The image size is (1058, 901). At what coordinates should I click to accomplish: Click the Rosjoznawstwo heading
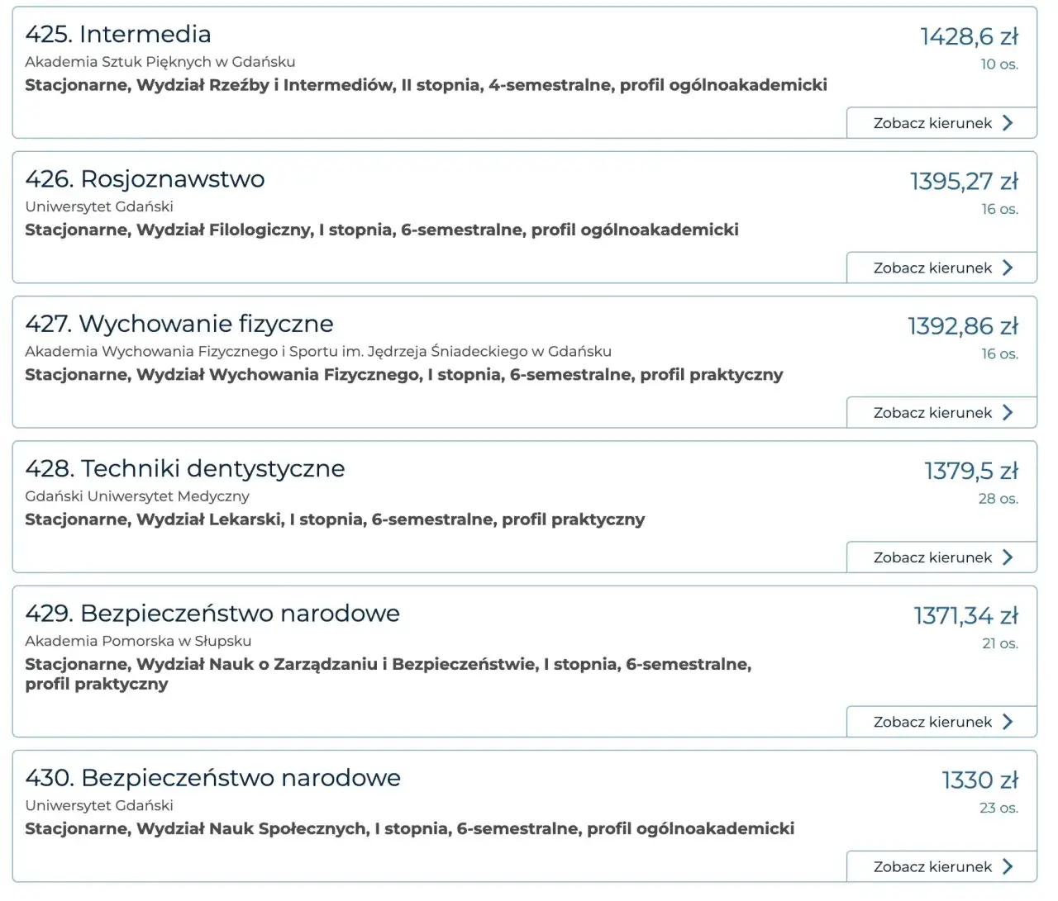(144, 178)
